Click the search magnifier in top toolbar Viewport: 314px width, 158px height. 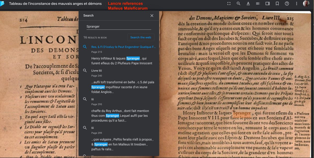[x=238, y=4]
